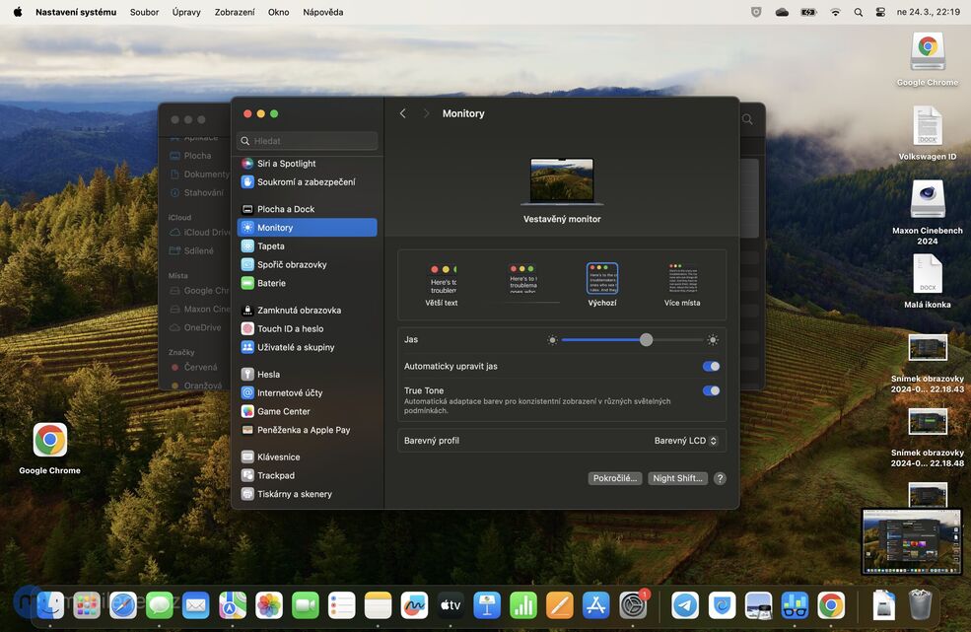Image resolution: width=971 pixels, height=632 pixels.
Task: Click the back chevron in Monitory header
Action: click(x=402, y=112)
